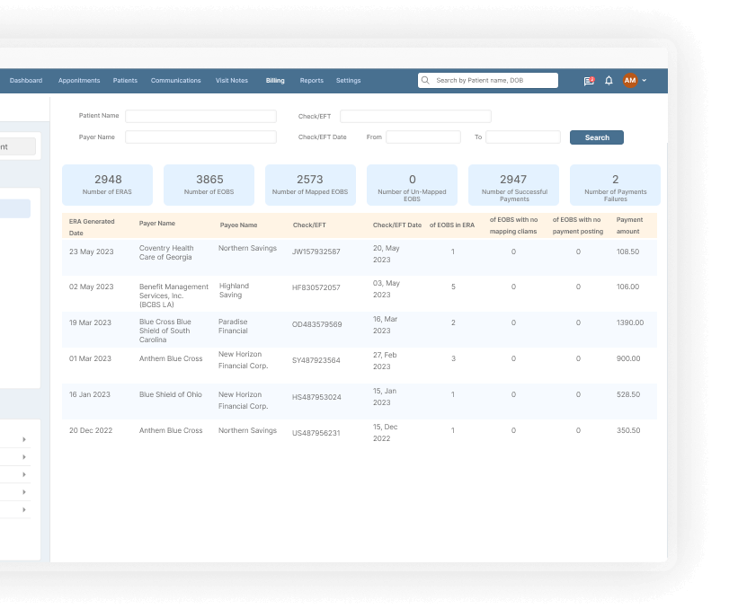The width and height of the screenshot is (738, 609).
Task: Select the Number of Un-Mapped EOBS card
Action: (412, 185)
